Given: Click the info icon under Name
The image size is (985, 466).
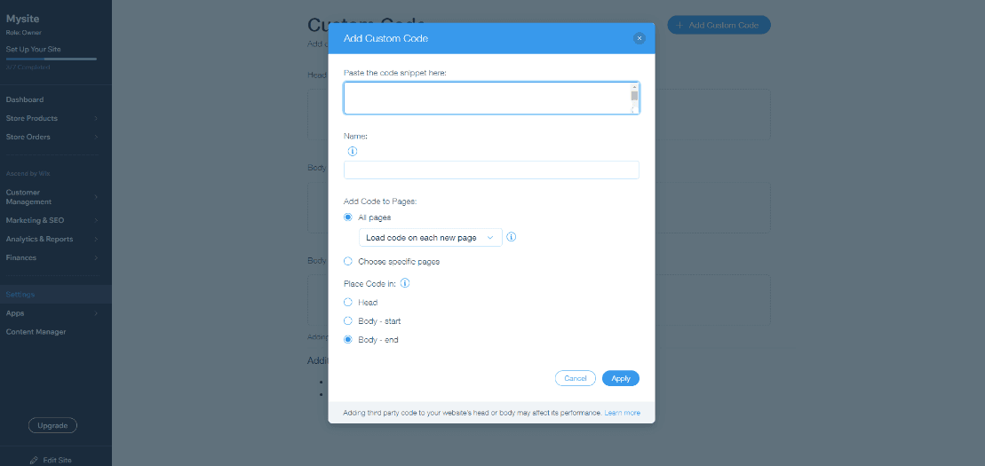Looking at the screenshot, I should 353,151.
